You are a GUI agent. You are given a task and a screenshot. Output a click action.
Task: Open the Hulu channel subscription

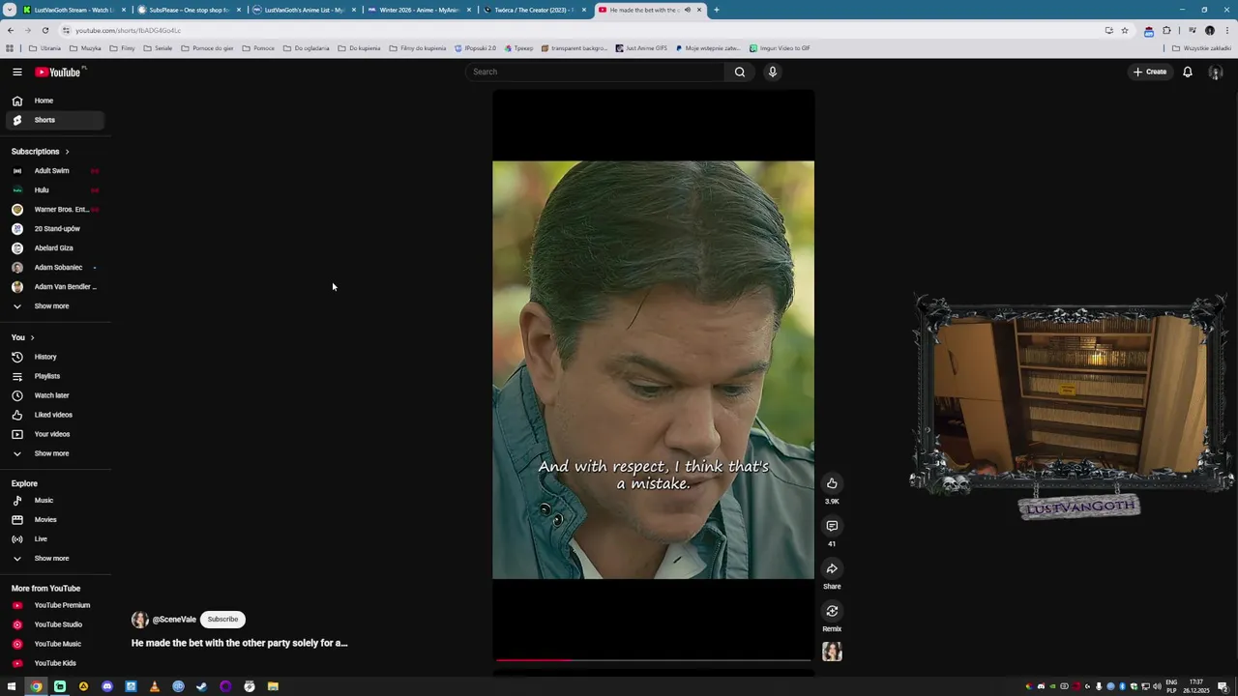(x=54, y=190)
